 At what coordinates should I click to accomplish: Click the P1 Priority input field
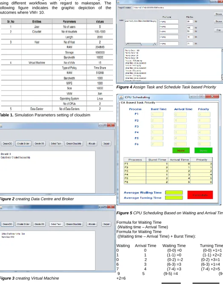(x=204, y=114)
